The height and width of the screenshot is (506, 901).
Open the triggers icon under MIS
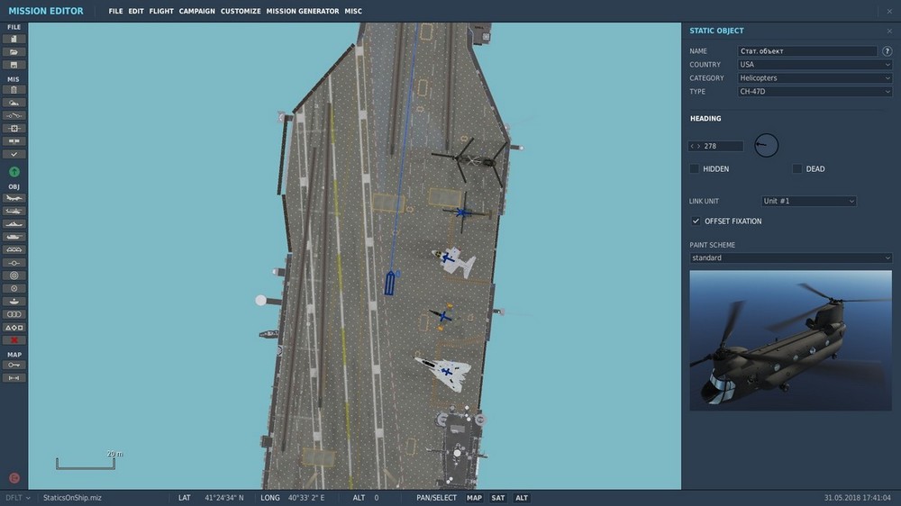point(14,115)
